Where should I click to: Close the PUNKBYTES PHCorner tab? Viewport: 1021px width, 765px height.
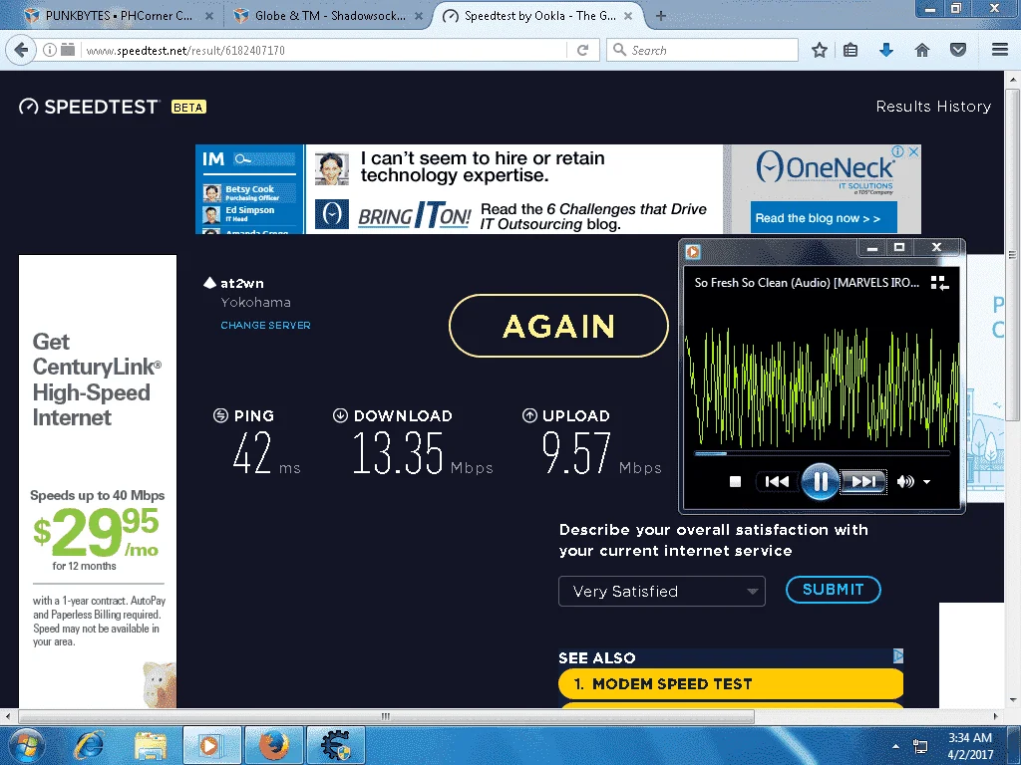209,16
